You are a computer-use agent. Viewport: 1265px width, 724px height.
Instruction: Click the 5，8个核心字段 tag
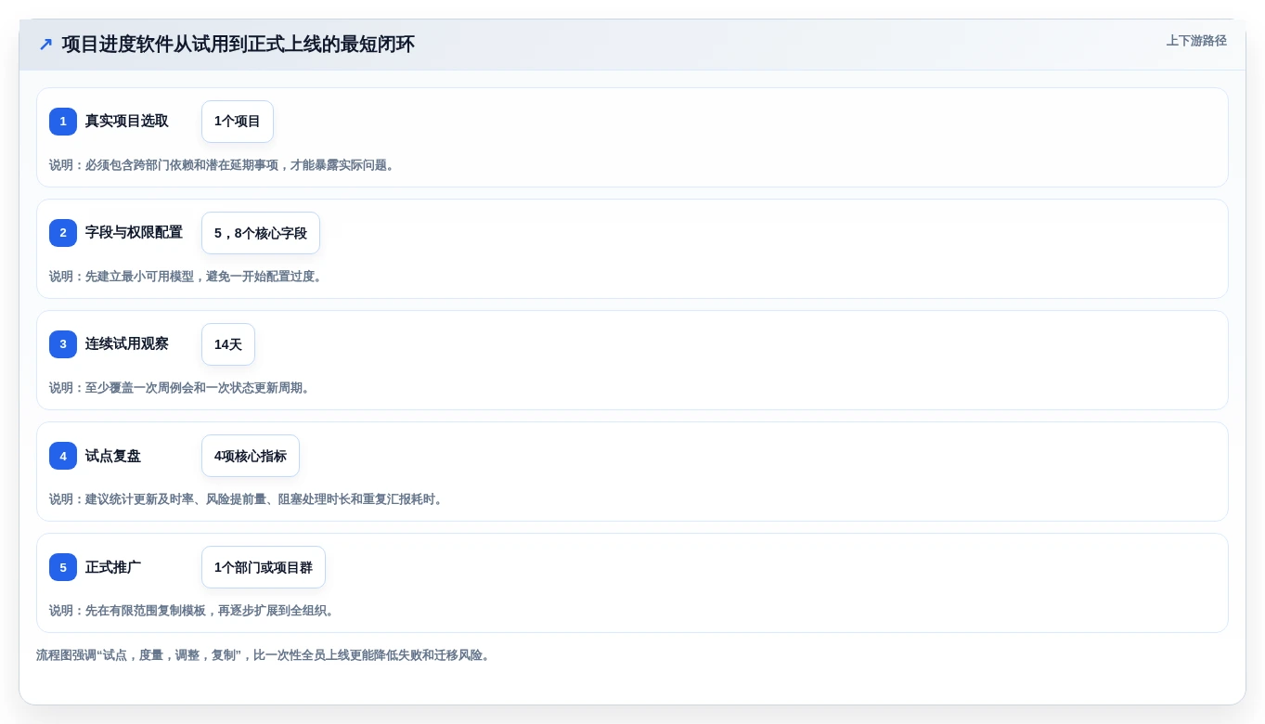(x=261, y=233)
